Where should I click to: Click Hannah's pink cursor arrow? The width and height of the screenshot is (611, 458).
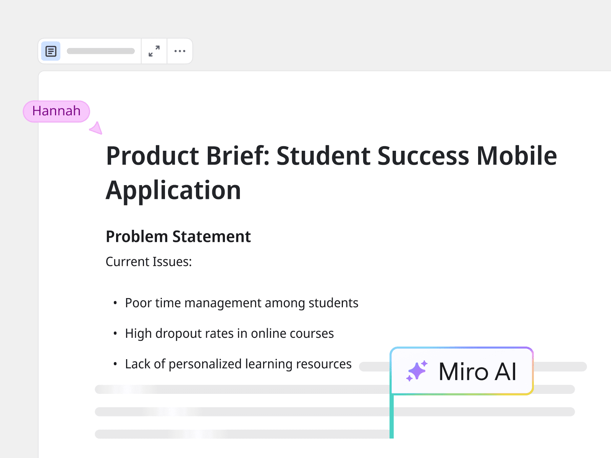point(97,129)
